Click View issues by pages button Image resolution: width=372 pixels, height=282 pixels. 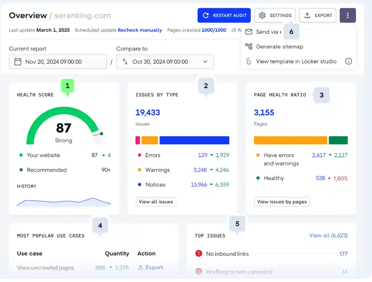coord(282,202)
